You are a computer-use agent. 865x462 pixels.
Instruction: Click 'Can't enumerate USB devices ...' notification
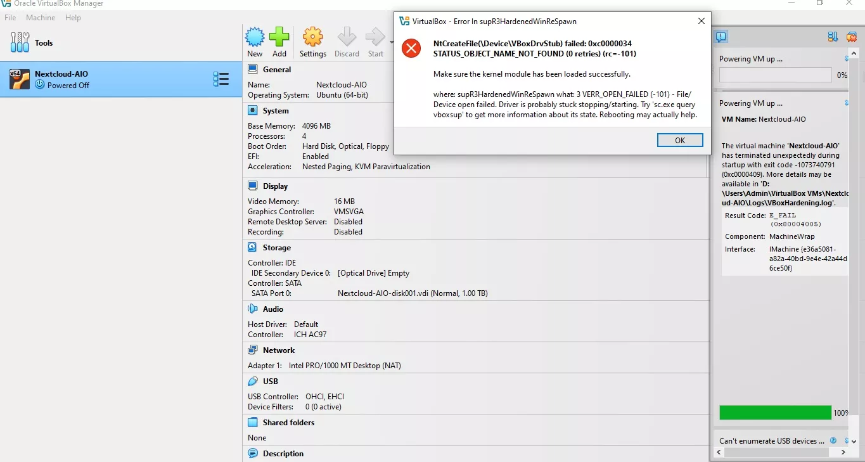coord(772,440)
